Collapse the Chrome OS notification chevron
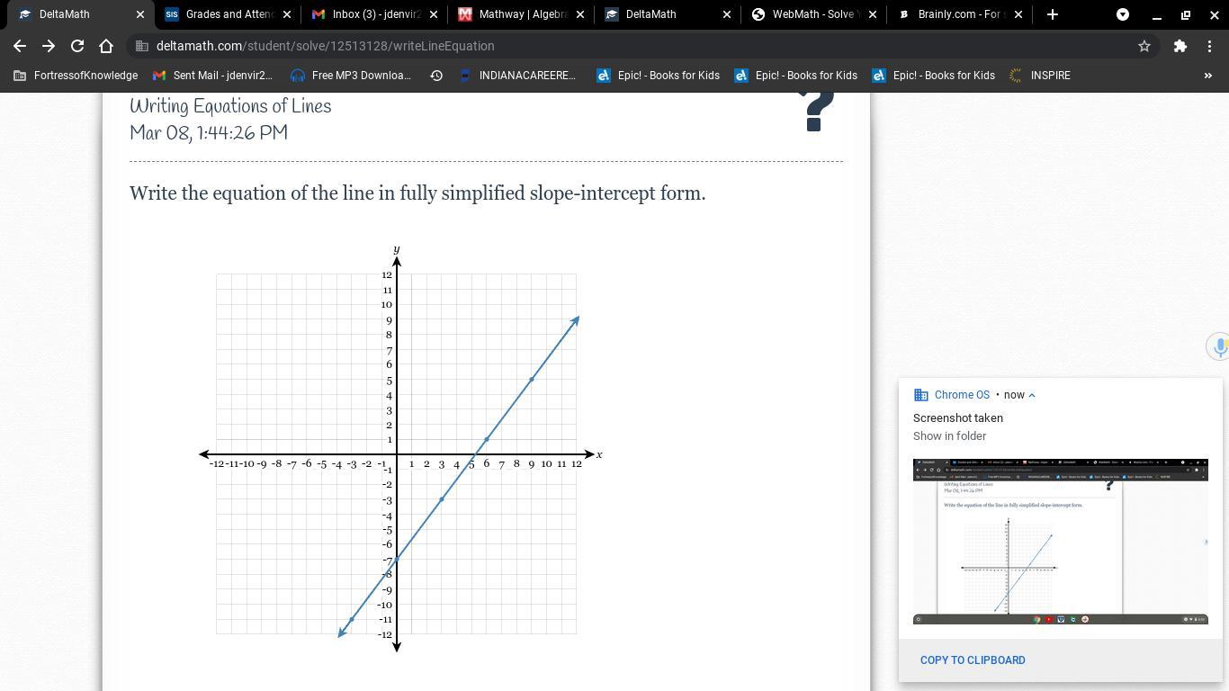 [x=1031, y=395]
